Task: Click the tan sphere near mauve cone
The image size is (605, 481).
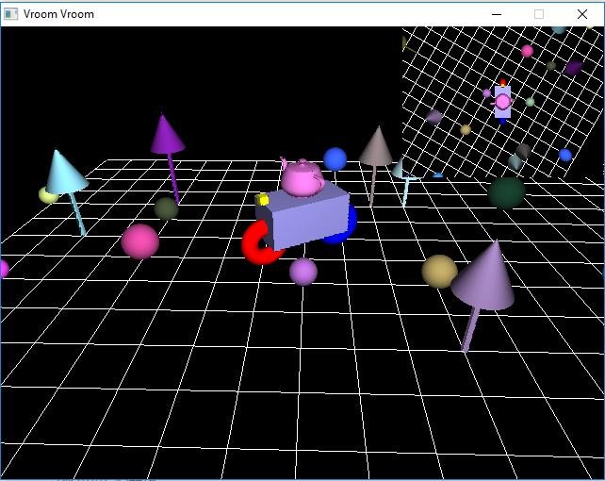Action: point(438,271)
